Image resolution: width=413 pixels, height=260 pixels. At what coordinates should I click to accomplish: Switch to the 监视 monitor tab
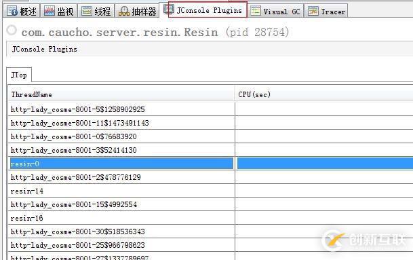[x=59, y=11]
